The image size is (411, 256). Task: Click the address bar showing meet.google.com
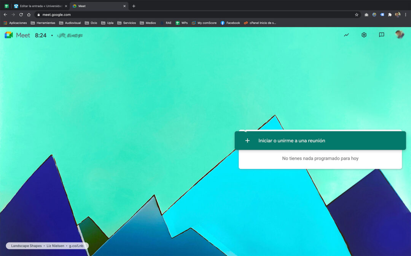[190, 15]
